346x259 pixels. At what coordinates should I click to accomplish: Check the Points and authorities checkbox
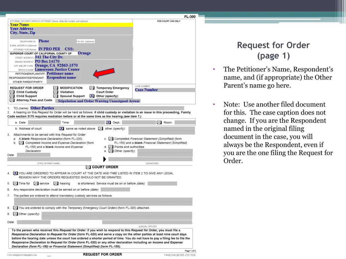click(111, 147)
